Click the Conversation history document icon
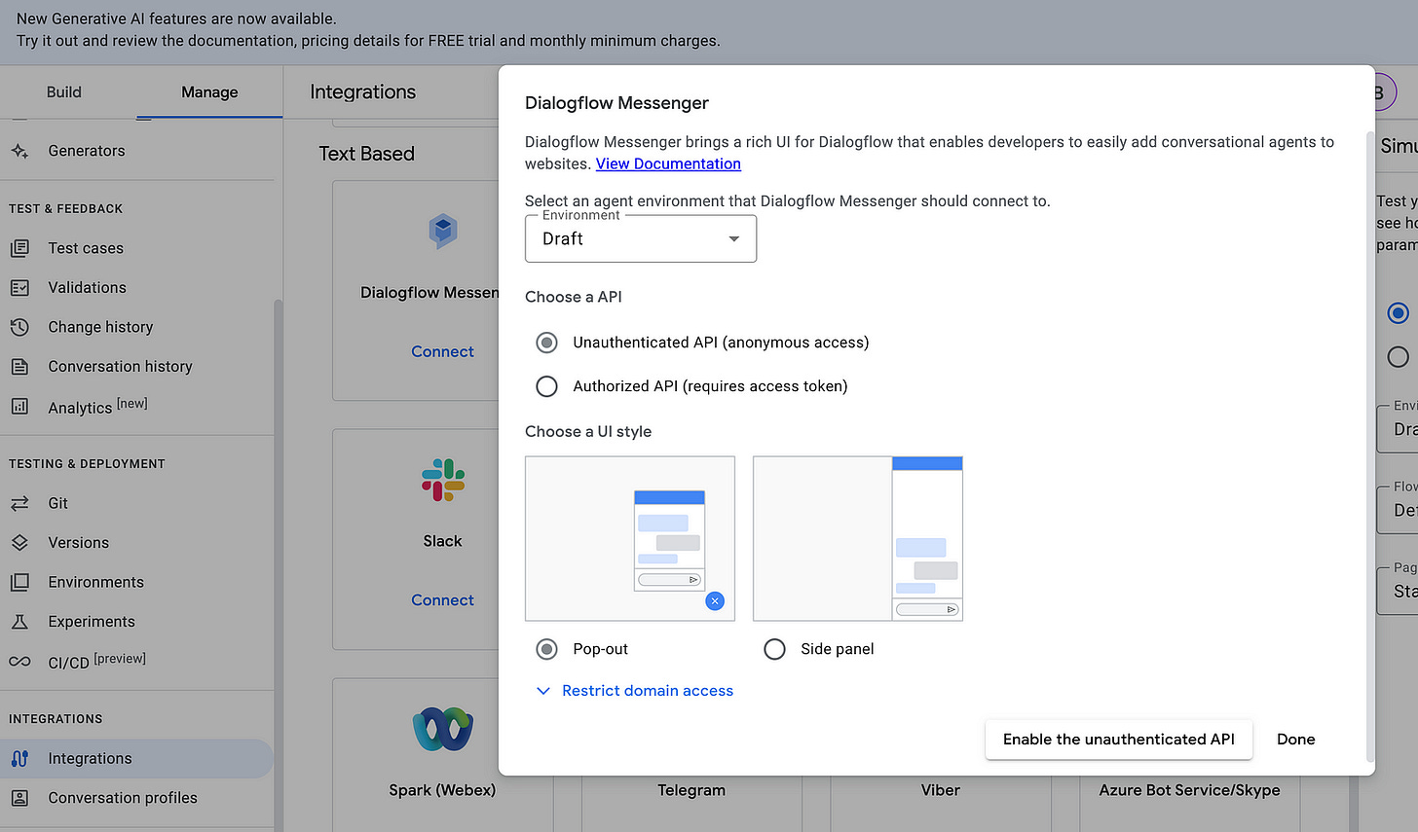The image size is (1418, 832). pos(19,367)
